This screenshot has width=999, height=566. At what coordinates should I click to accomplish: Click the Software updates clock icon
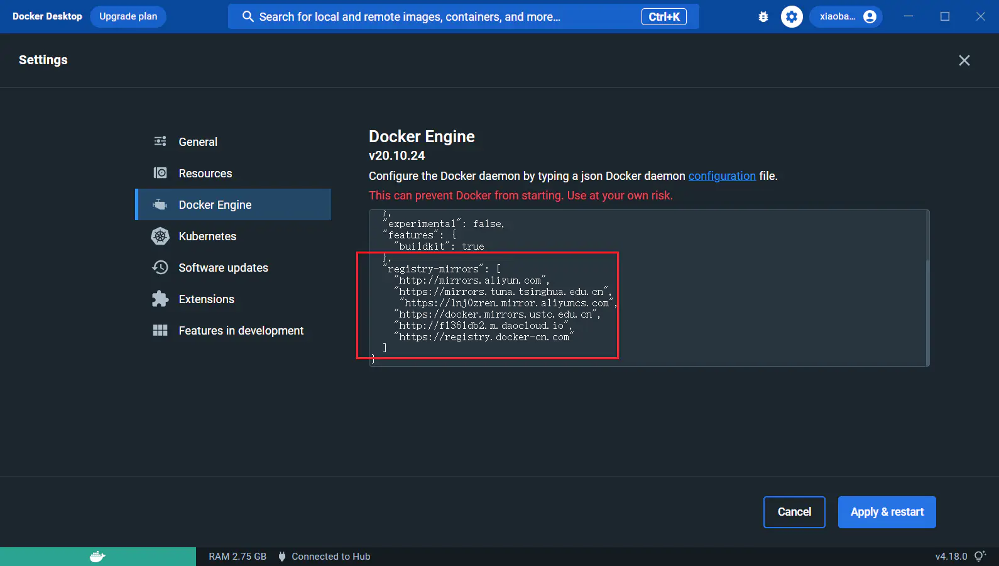[x=160, y=267]
